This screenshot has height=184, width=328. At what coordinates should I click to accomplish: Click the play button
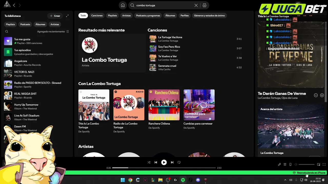[164, 162]
